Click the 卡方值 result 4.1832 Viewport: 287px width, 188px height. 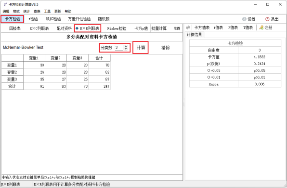point(260,57)
